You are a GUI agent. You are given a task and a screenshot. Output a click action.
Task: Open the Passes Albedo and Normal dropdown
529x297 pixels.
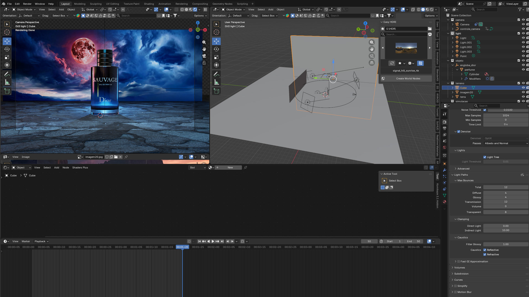pyautogui.click(x=506, y=143)
